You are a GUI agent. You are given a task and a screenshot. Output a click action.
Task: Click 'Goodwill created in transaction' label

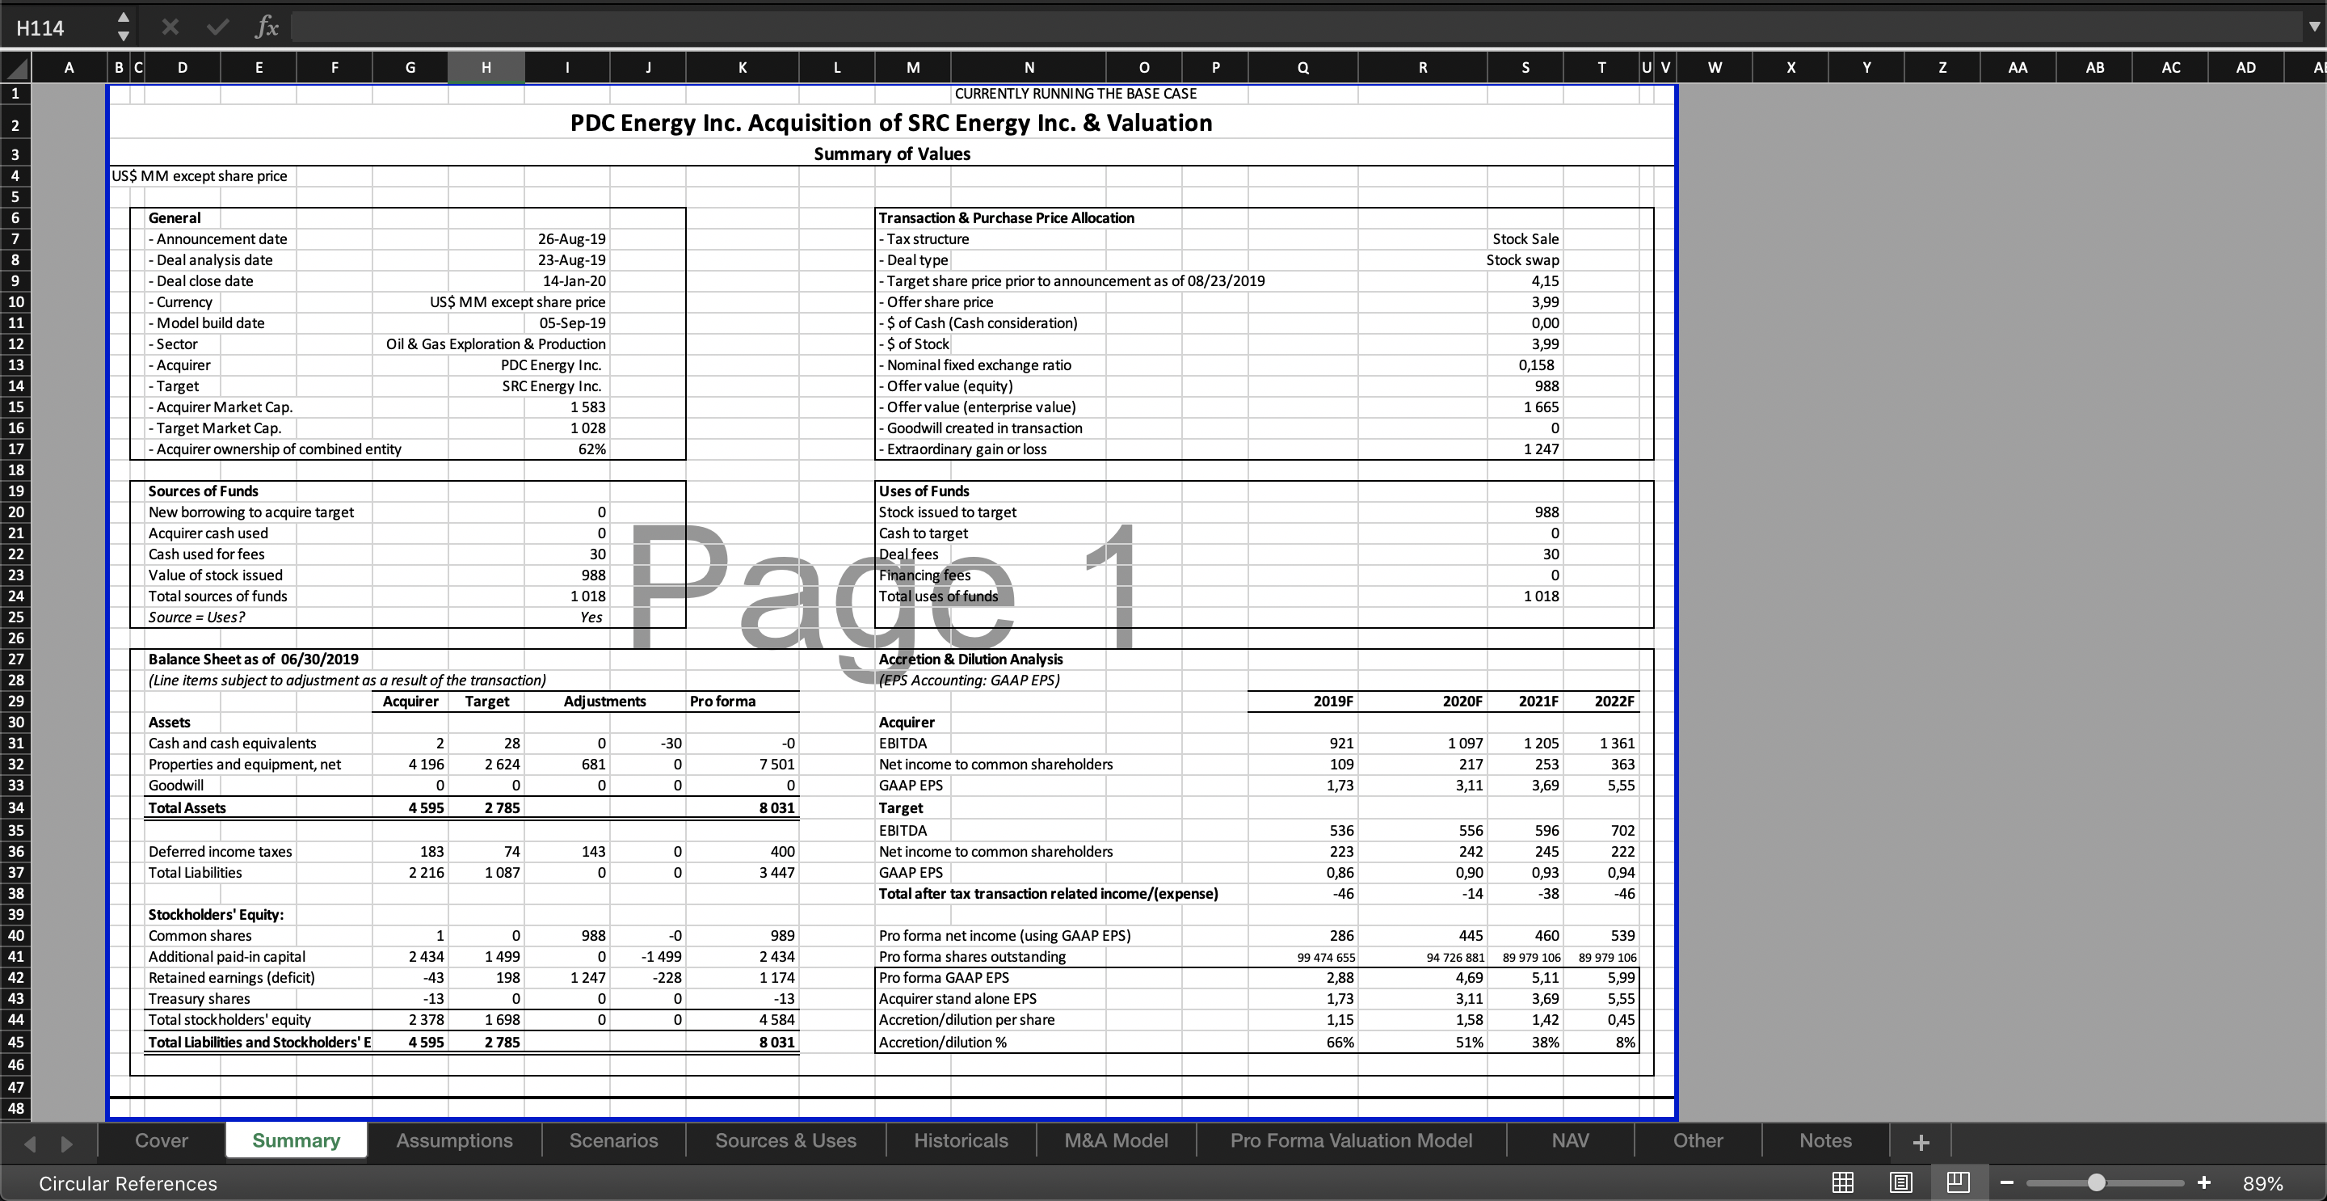tap(980, 428)
